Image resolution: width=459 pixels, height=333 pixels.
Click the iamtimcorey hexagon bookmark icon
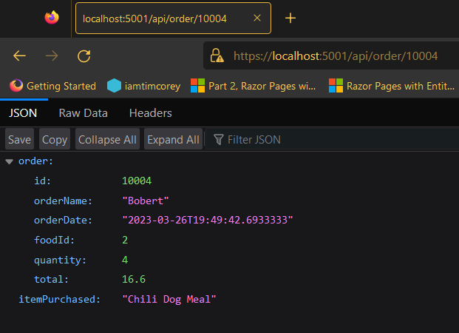click(x=114, y=86)
